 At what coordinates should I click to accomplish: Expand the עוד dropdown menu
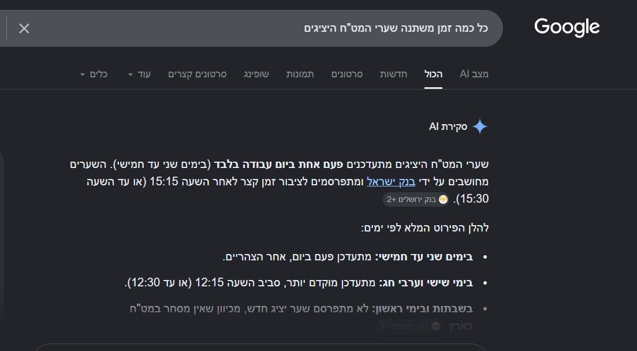click(x=139, y=74)
